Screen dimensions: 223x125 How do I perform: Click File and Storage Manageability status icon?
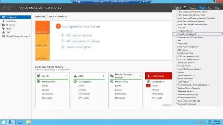point(112,82)
